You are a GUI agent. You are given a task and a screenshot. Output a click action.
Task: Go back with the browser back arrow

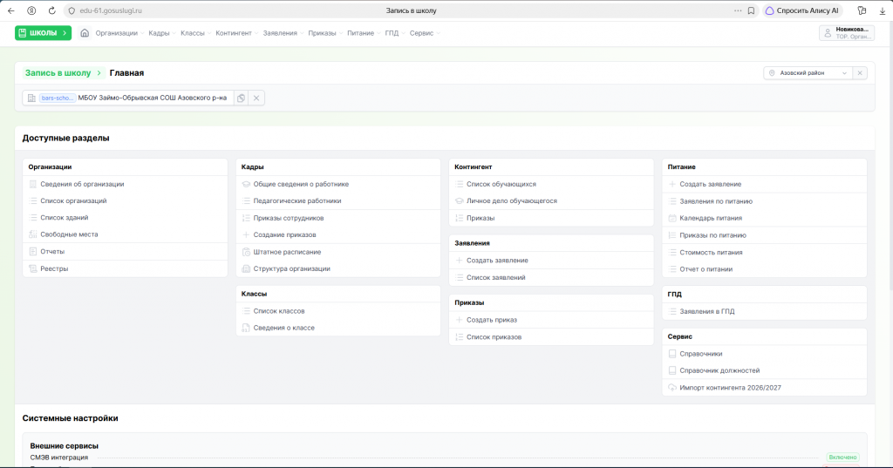[10, 10]
